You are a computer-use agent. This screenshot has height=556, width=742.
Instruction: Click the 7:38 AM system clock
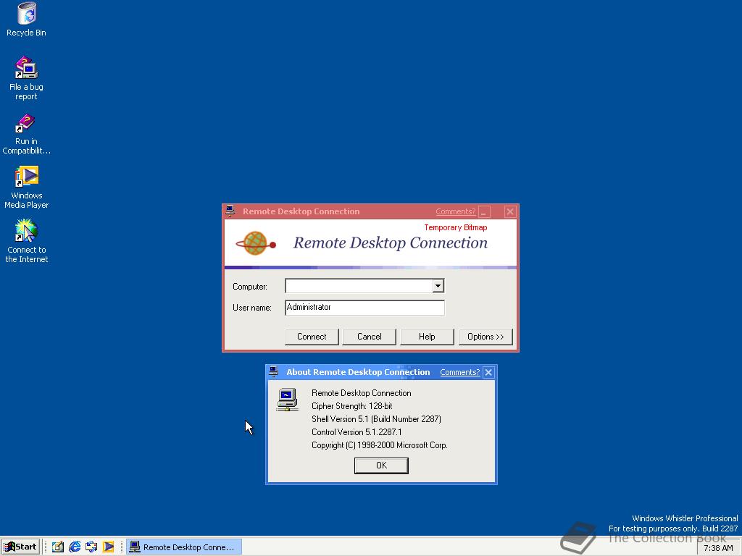pos(718,548)
